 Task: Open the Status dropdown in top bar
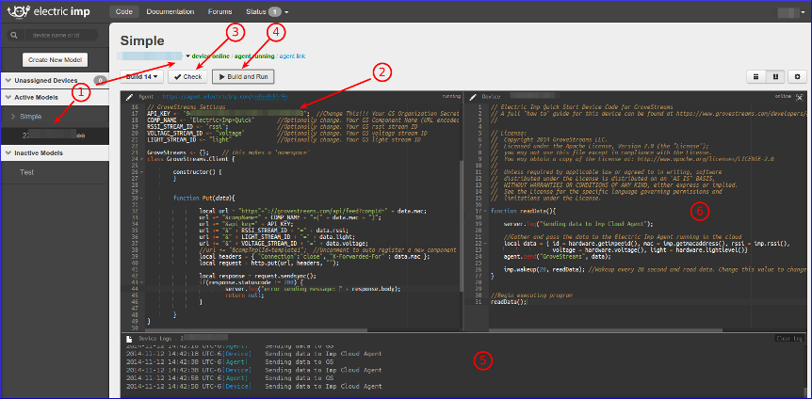261,12
